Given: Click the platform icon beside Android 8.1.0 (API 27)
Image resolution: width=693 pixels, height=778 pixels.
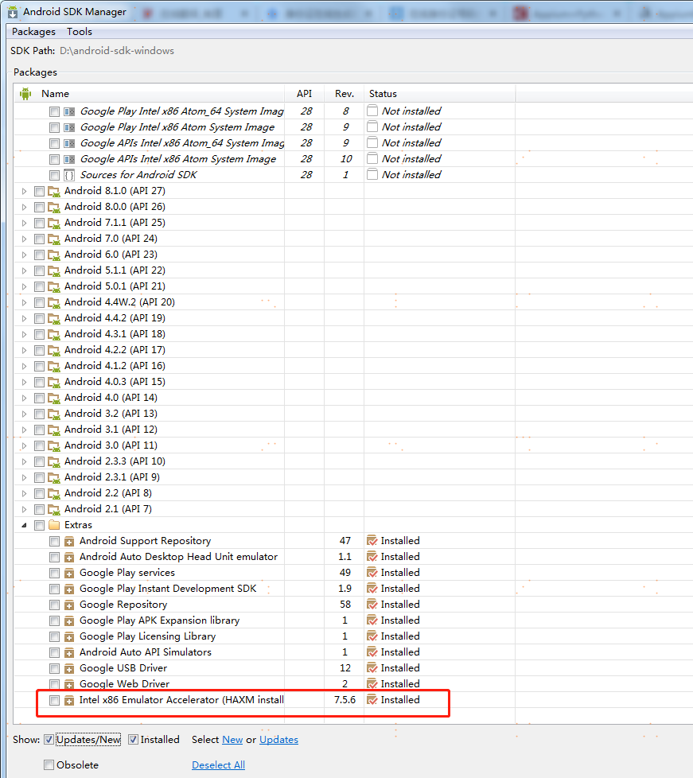Looking at the screenshot, I should (53, 190).
